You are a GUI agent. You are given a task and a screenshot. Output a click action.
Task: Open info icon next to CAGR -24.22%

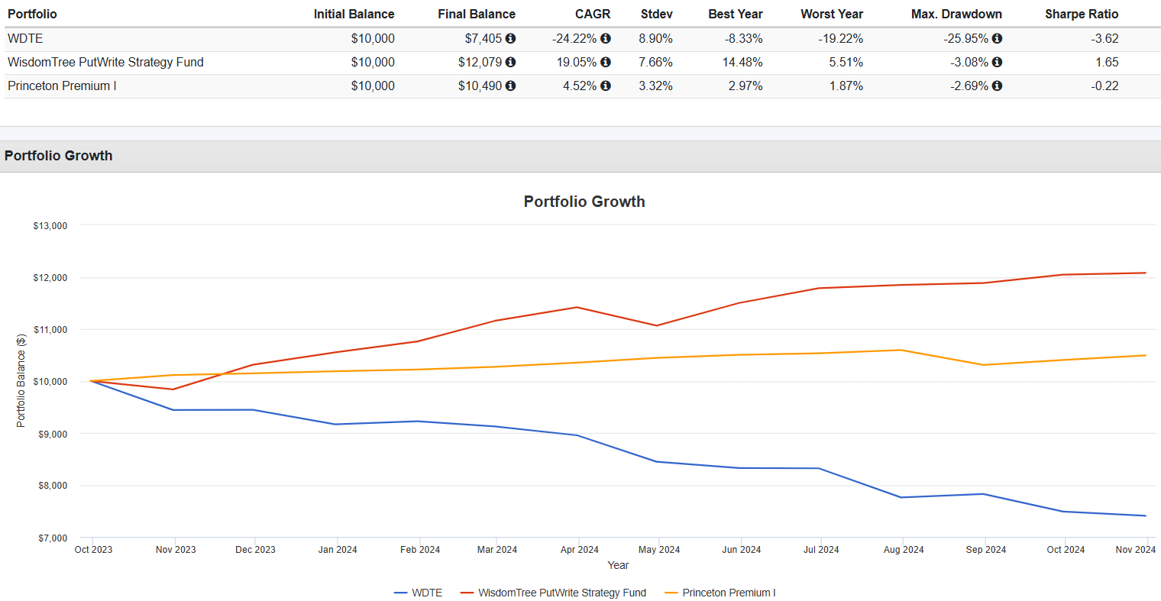click(606, 38)
